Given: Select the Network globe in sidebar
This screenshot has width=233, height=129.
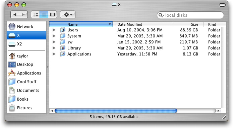Looking at the screenshot, I should click(12, 26).
